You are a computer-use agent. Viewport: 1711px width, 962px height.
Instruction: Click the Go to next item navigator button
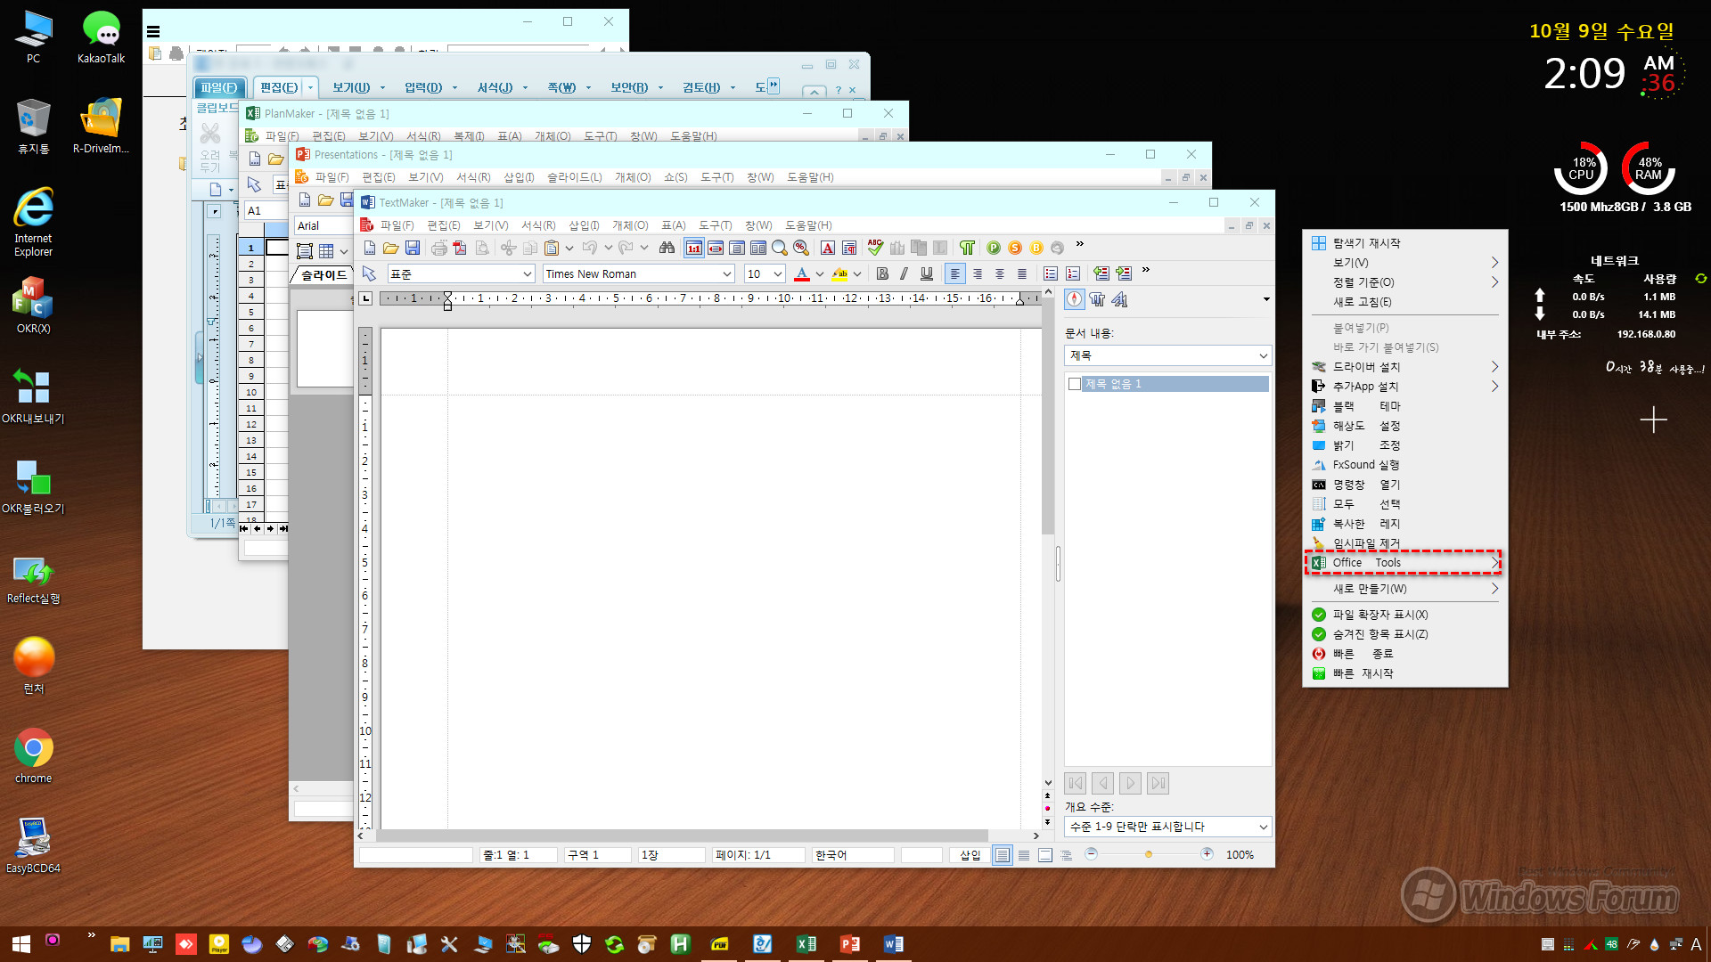tap(1131, 784)
